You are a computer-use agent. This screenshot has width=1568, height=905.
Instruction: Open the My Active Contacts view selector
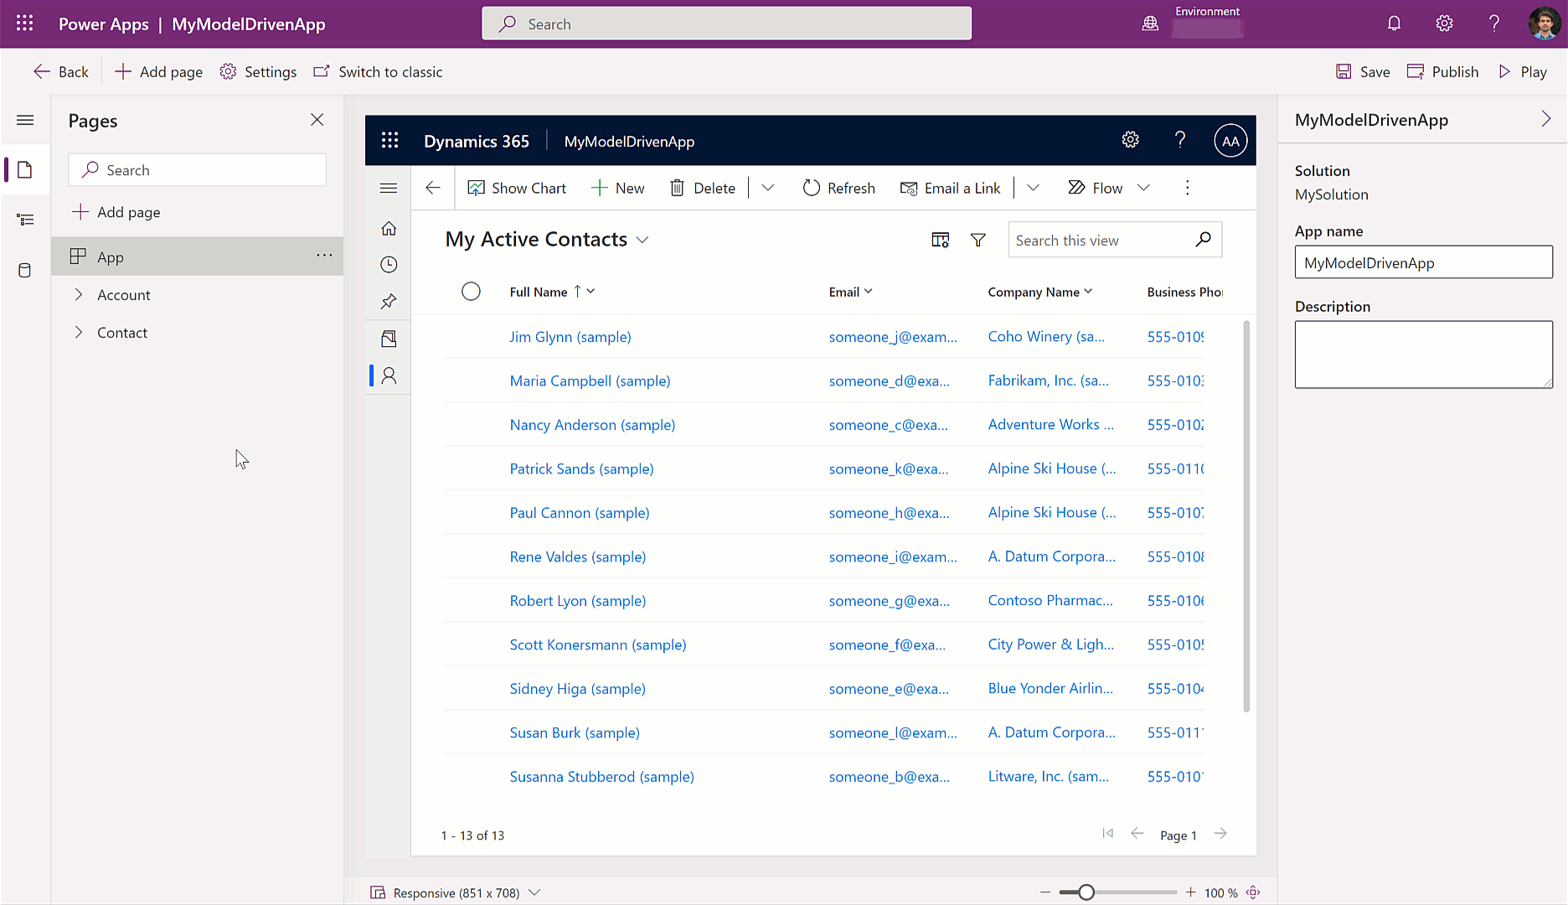pyautogui.click(x=642, y=239)
